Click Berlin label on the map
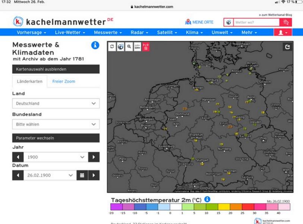303x224 pixels. 252,97
